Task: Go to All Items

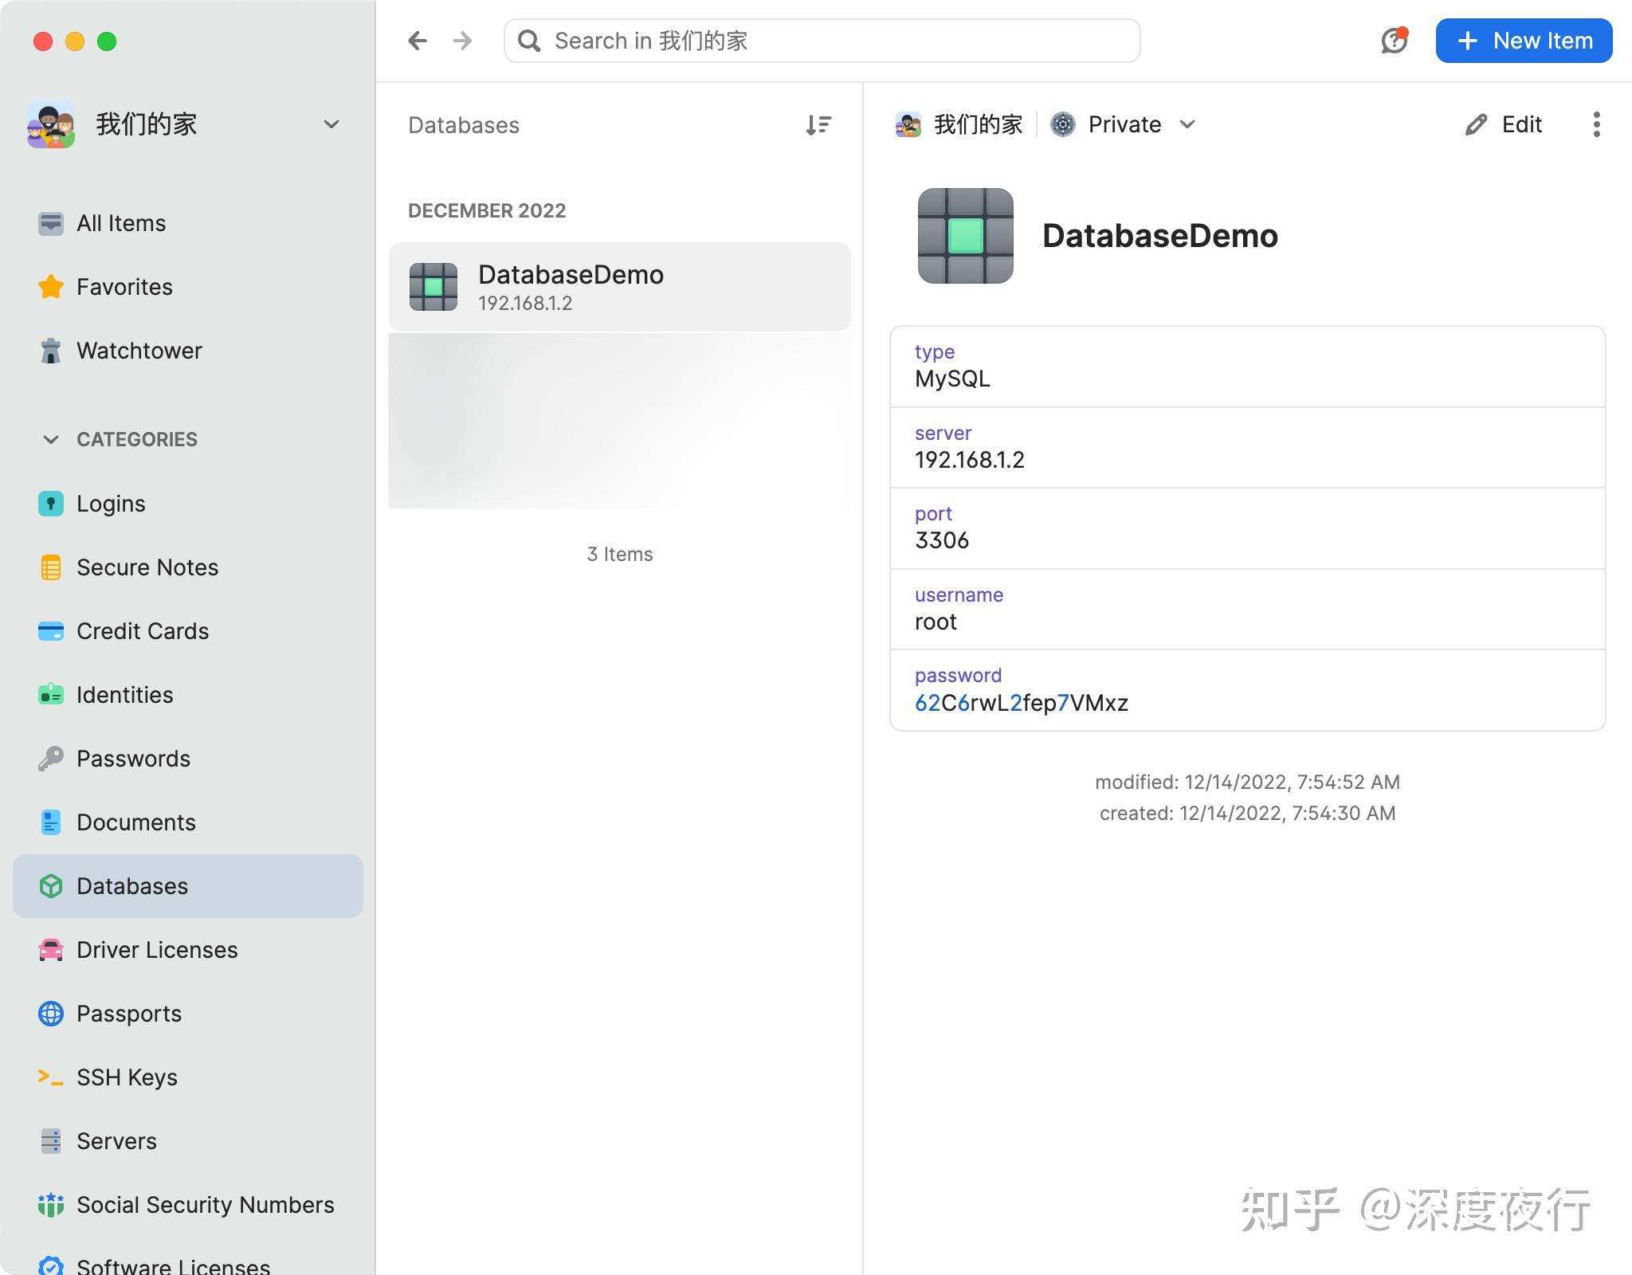Action: (120, 223)
